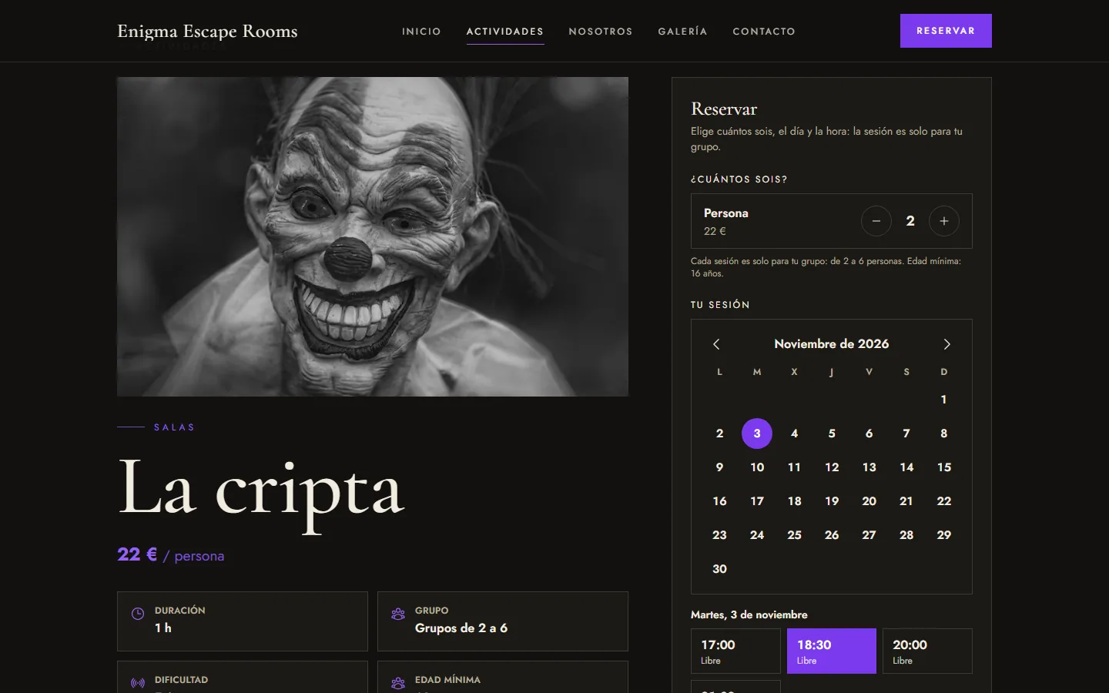The height and width of the screenshot is (693, 1109).
Task: Decrease the number of personas
Action: (x=876, y=221)
